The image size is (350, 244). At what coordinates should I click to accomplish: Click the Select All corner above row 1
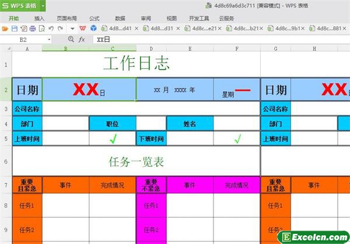6,48
